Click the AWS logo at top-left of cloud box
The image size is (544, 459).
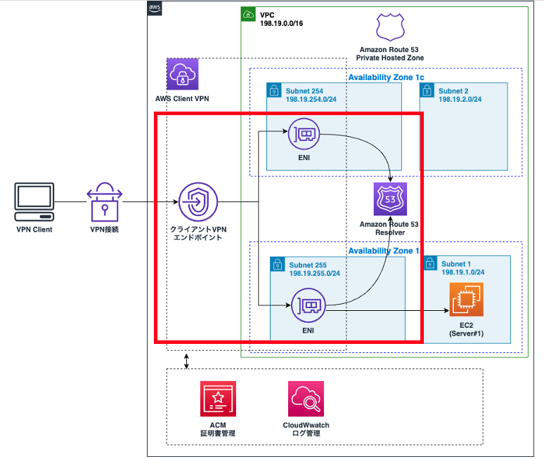(x=155, y=8)
